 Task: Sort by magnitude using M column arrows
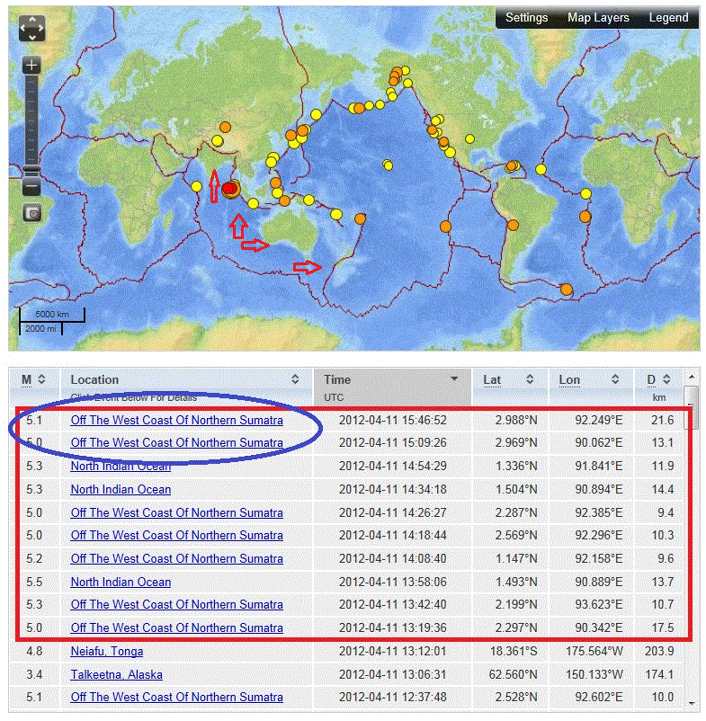click(40, 380)
